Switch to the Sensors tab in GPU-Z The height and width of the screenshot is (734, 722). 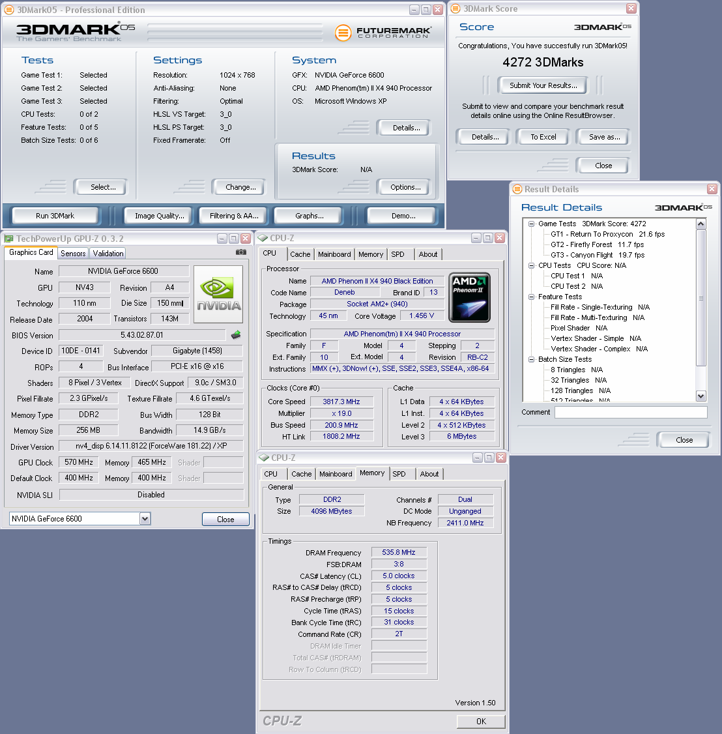(73, 253)
